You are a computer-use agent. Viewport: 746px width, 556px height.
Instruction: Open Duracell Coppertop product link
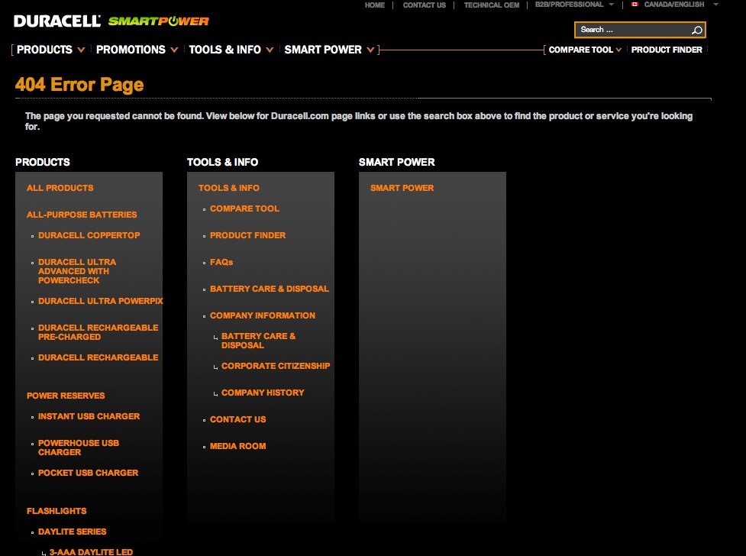tap(89, 235)
